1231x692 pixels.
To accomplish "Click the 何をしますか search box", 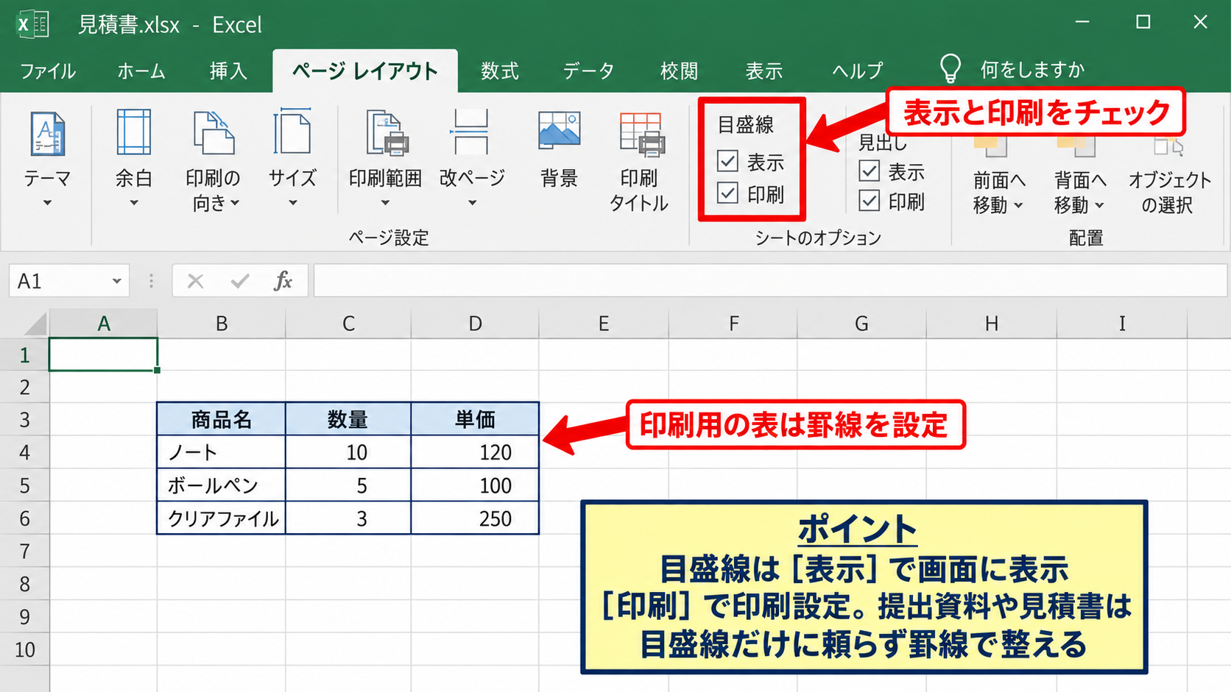I will click(x=1032, y=70).
